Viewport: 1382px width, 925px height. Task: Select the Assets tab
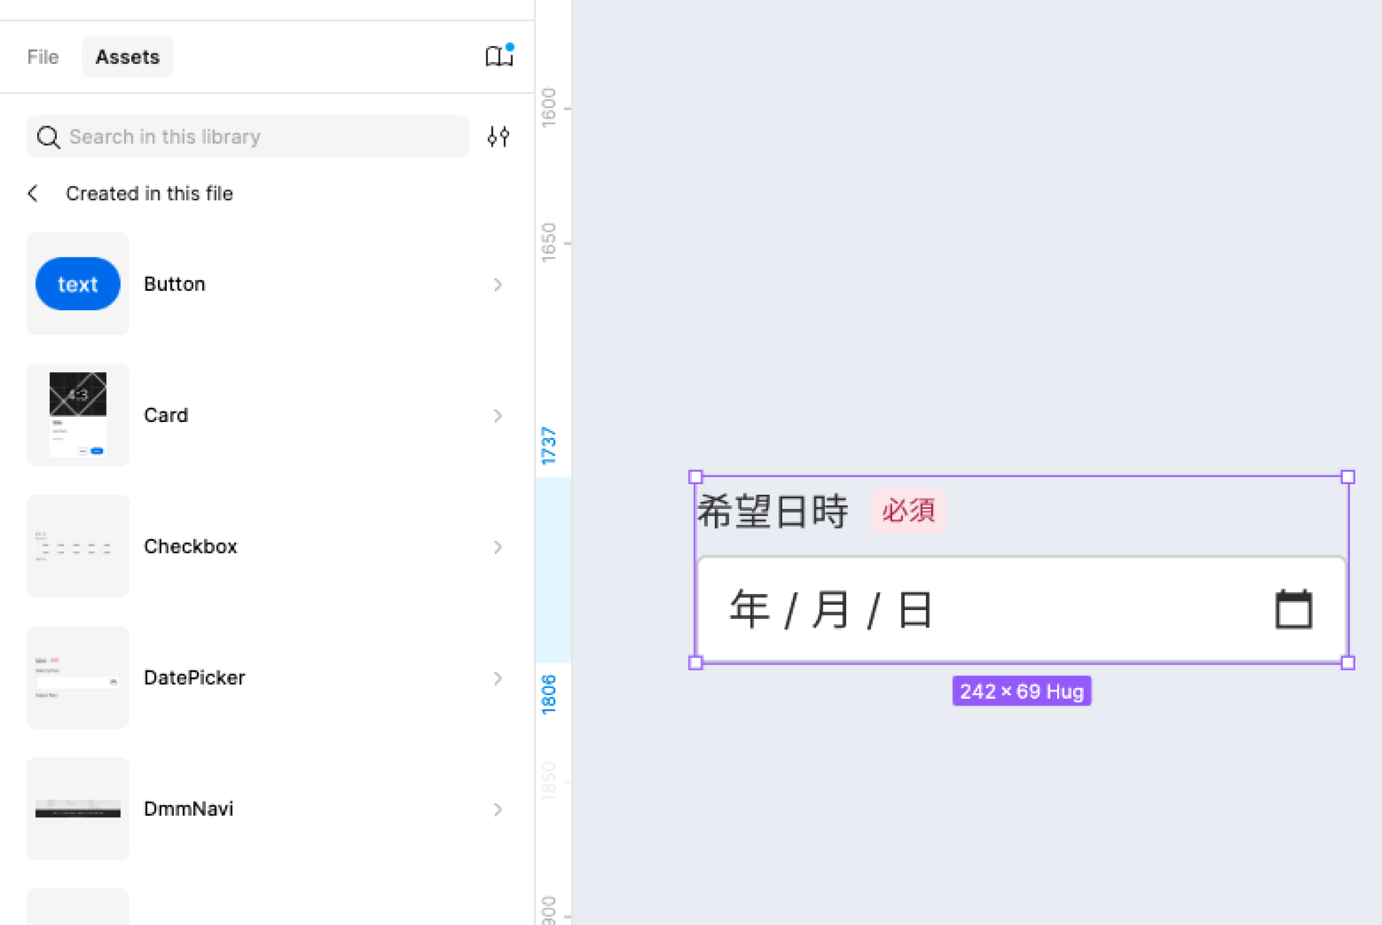click(127, 57)
